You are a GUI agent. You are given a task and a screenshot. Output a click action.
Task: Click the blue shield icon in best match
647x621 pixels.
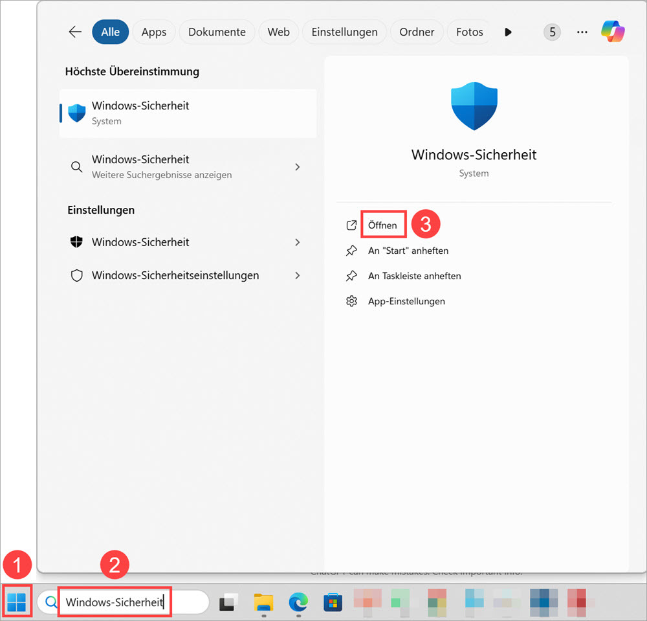pyautogui.click(x=77, y=113)
